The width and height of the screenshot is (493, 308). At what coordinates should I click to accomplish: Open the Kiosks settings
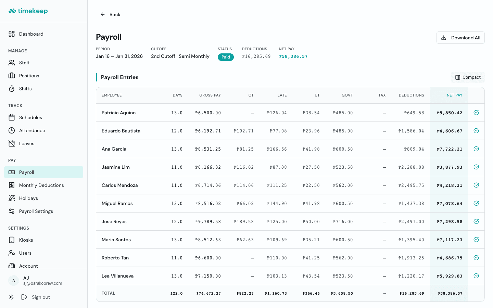click(x=26, y=240)
